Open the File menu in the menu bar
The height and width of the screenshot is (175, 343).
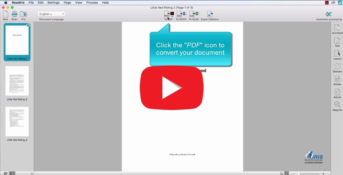click(31, 3)
